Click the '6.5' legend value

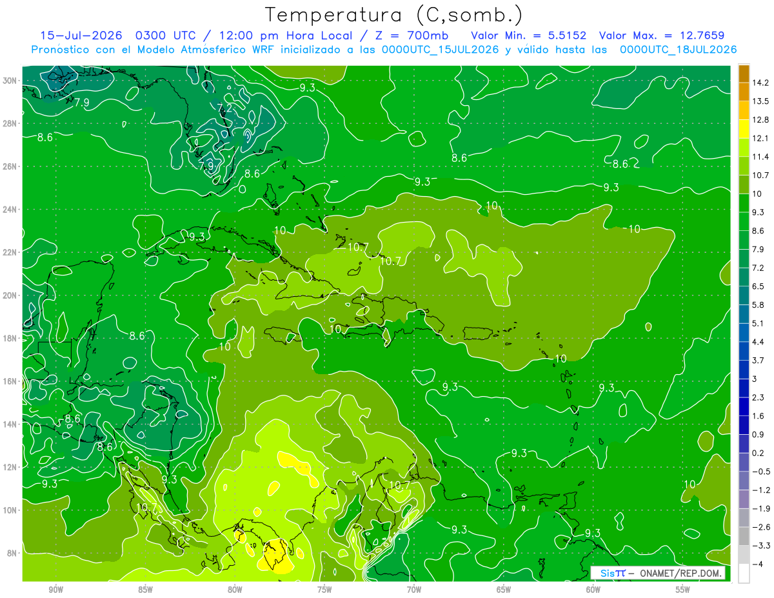[x=758, y=286]
